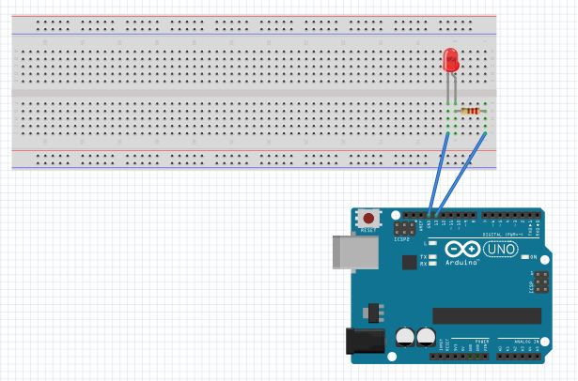Click the left electrolytic capacitor
The width and height of the screenshot is (578, 381).
tap(405, 337)
